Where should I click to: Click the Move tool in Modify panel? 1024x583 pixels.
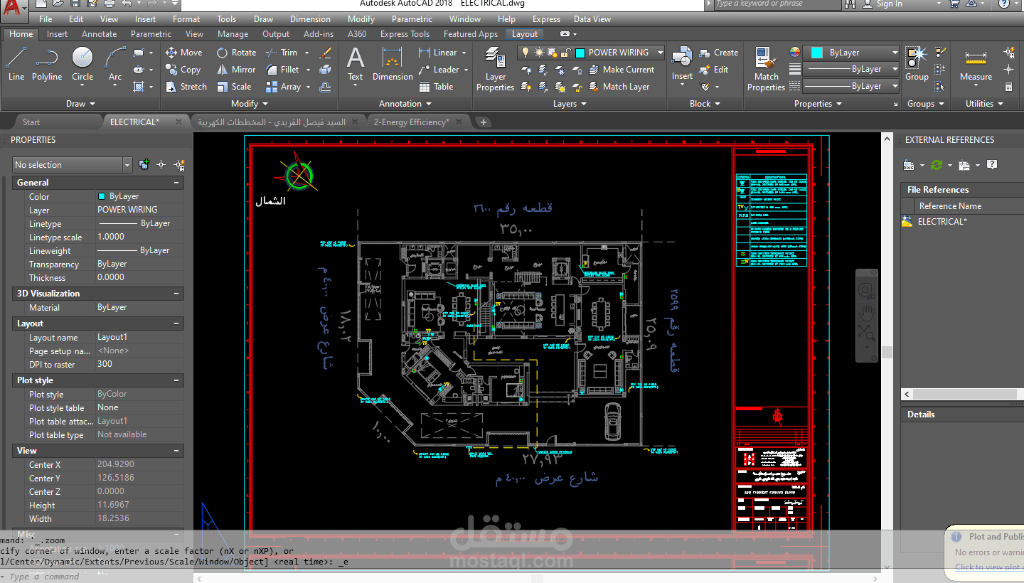(183, 53)
